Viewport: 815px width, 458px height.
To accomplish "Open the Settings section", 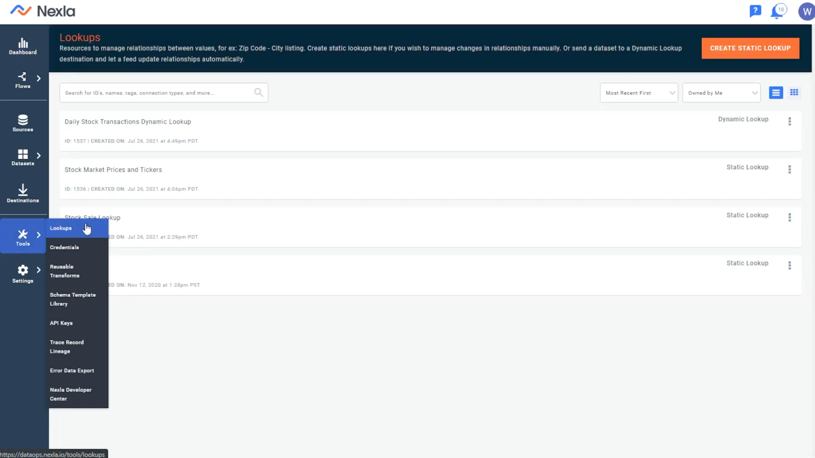I will click(x=22, y=274).
